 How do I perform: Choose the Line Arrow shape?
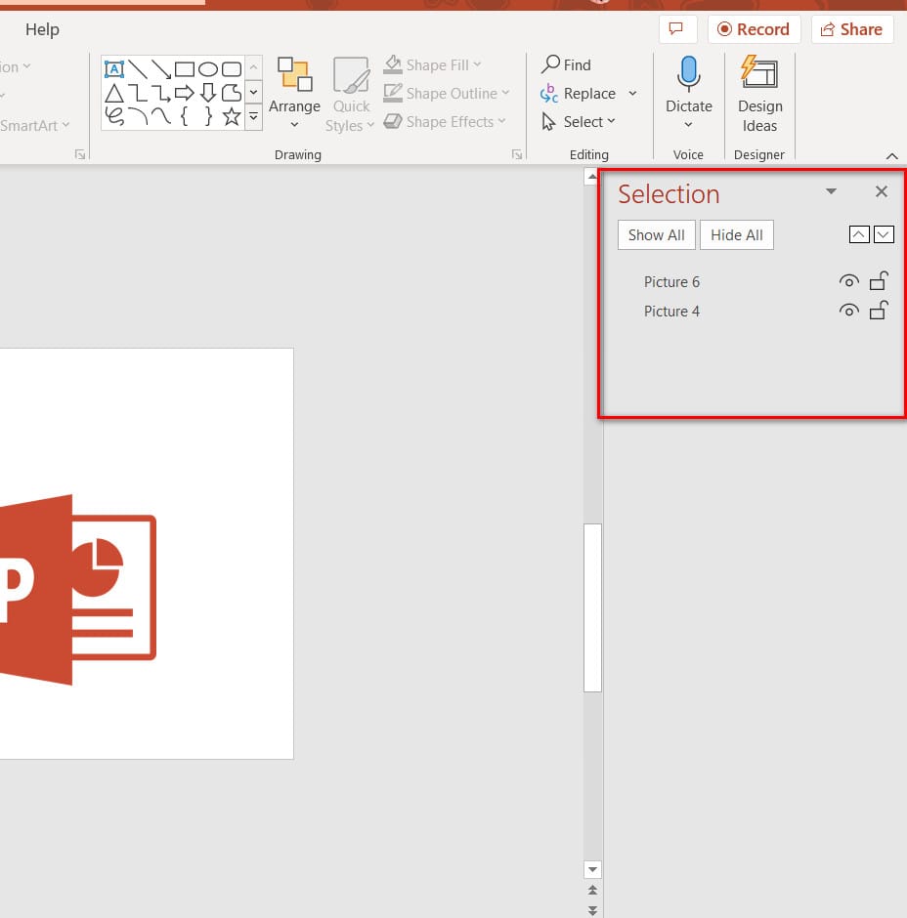pyautogui.click(x=161, y=69)
